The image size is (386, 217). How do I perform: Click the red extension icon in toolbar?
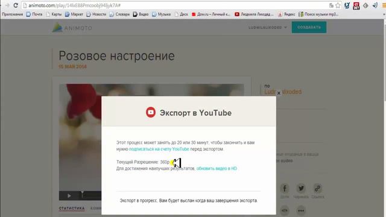pyautogui.click(x=356, y=5)
